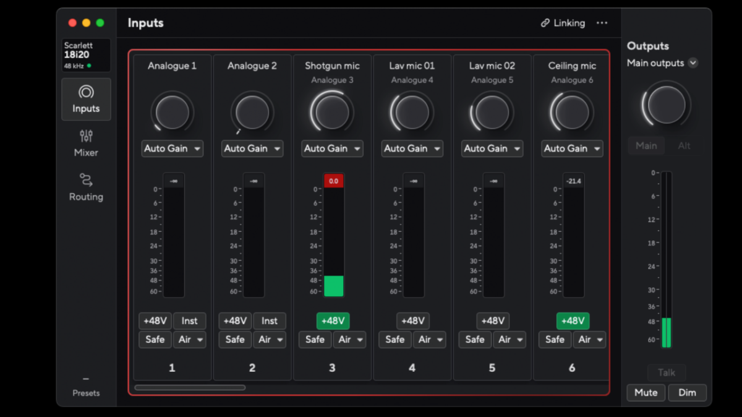Image resolution: width=742 pixels, height=417 pixels.
Task: Click the Mute output button
Action: coord(646,392)
